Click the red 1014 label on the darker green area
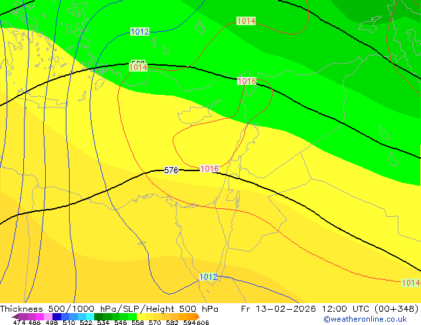 point(246,21)
